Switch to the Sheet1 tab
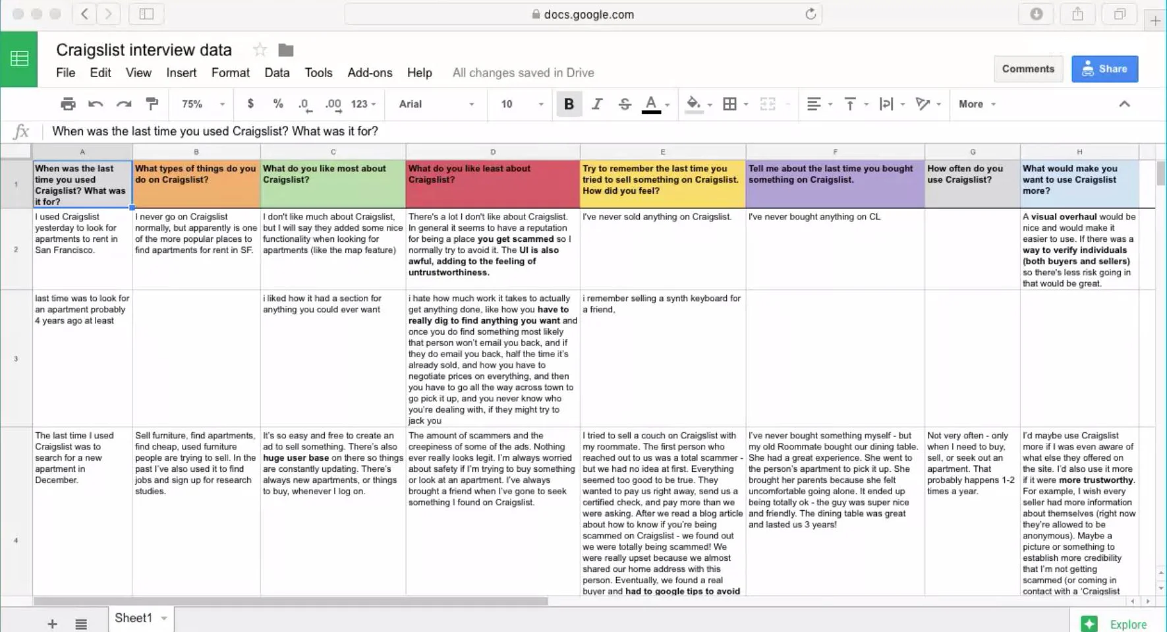This screenshot has height=632, width=1167. pyautogui.click(x=134, y=618)
